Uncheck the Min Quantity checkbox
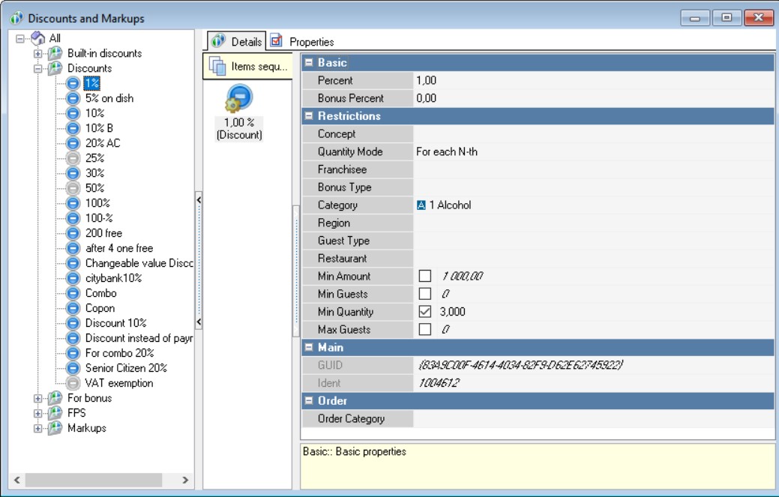 (x=425, y=312)
